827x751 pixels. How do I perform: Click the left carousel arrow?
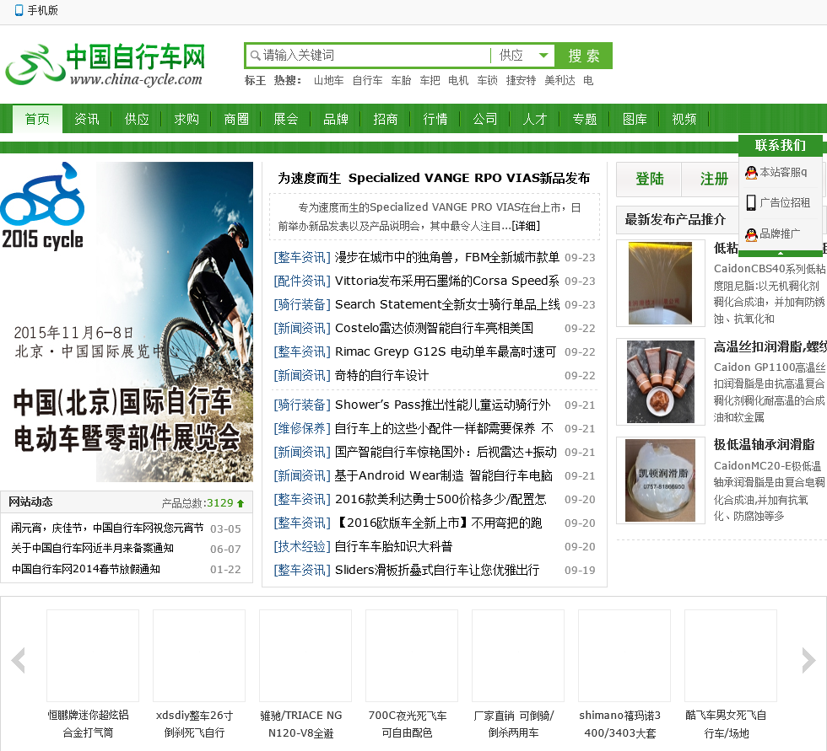19,661
